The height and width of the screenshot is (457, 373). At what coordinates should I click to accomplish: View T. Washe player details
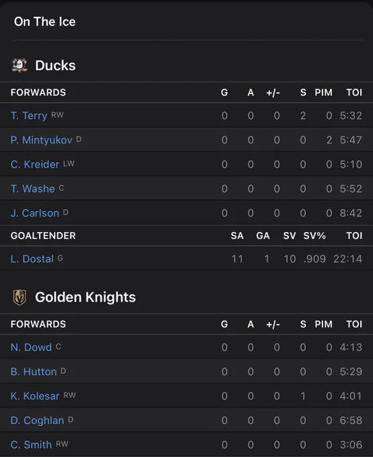click(33, 189)
